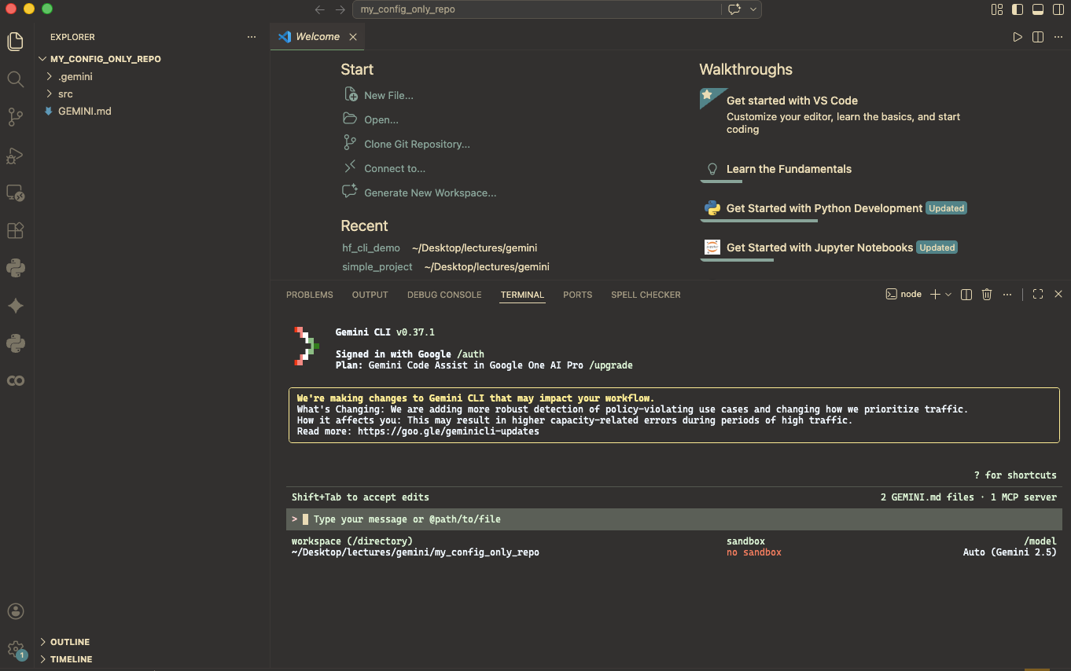Switch to the Spell Checker tab
The image size is (1071, 671).
(646, 295)
